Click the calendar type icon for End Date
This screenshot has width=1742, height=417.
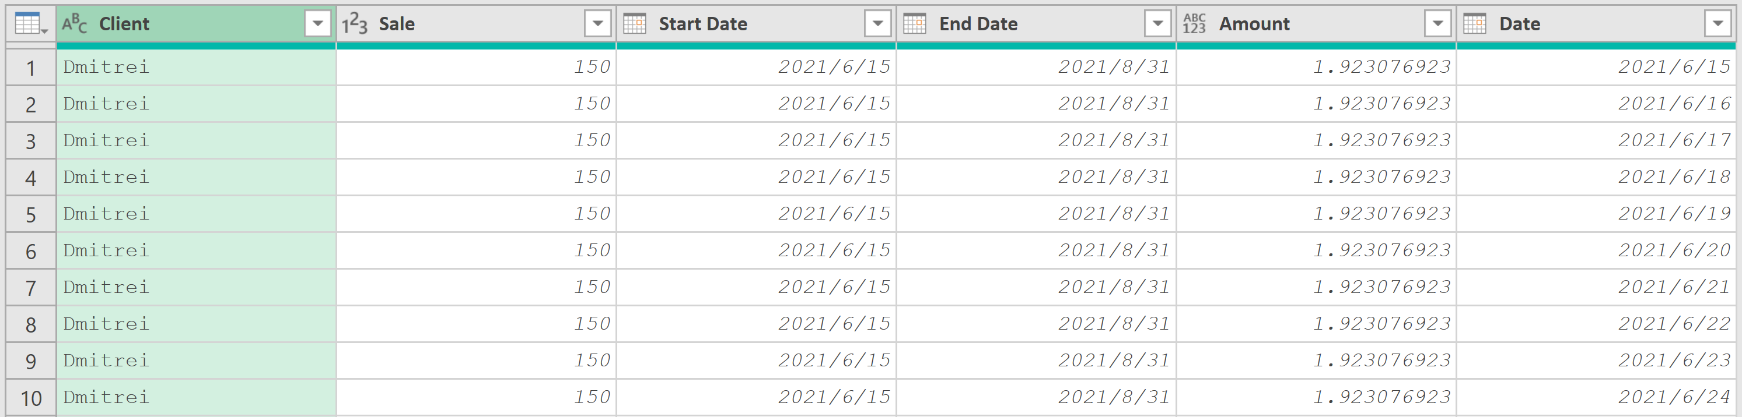pos(914,24)
